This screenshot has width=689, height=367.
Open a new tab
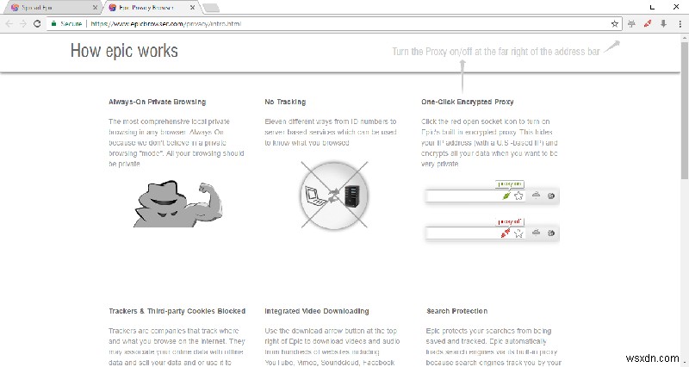click(x=211, y=8)
